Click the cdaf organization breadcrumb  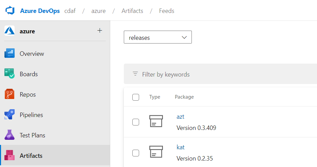click(x=70, y=11)
